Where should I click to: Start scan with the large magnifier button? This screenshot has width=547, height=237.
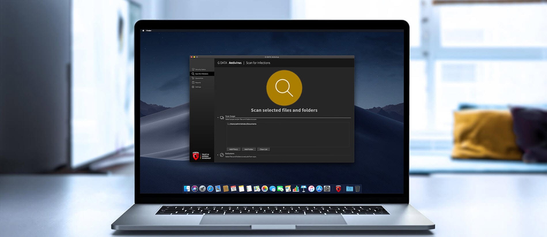pos(284,88)
